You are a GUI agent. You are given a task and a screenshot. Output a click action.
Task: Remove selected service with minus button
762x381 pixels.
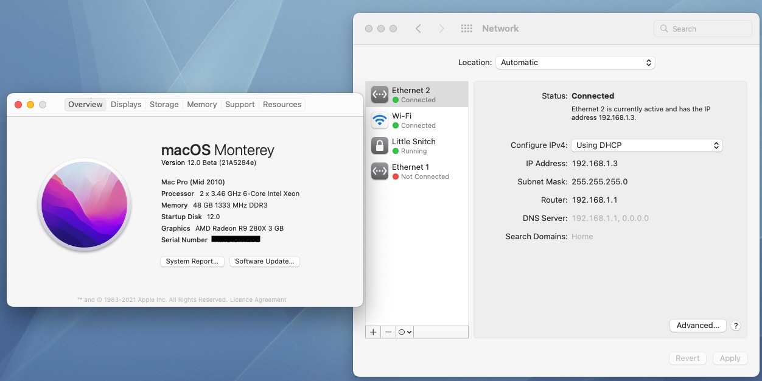click(388, 332)
